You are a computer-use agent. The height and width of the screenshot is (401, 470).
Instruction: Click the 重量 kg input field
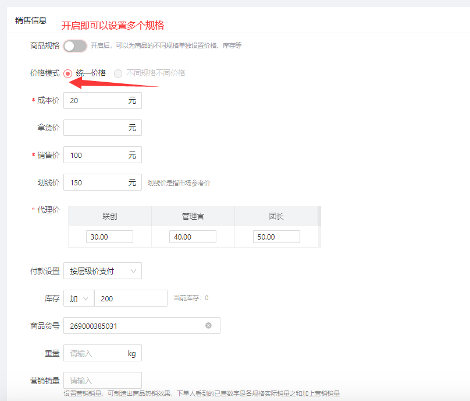point(96,353)
